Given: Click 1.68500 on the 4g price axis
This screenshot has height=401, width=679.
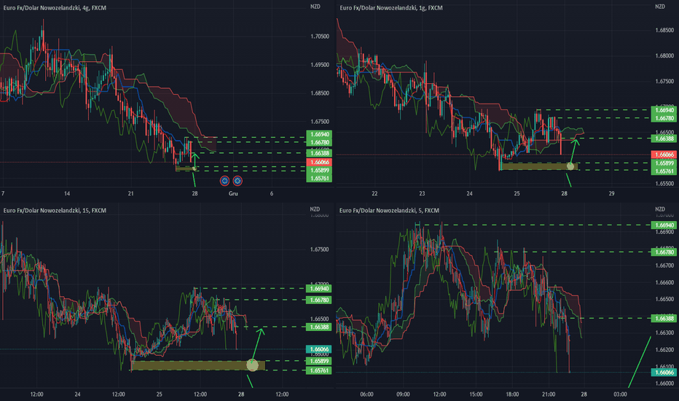Looking at the screenshot, I should [x=320, y=93].
